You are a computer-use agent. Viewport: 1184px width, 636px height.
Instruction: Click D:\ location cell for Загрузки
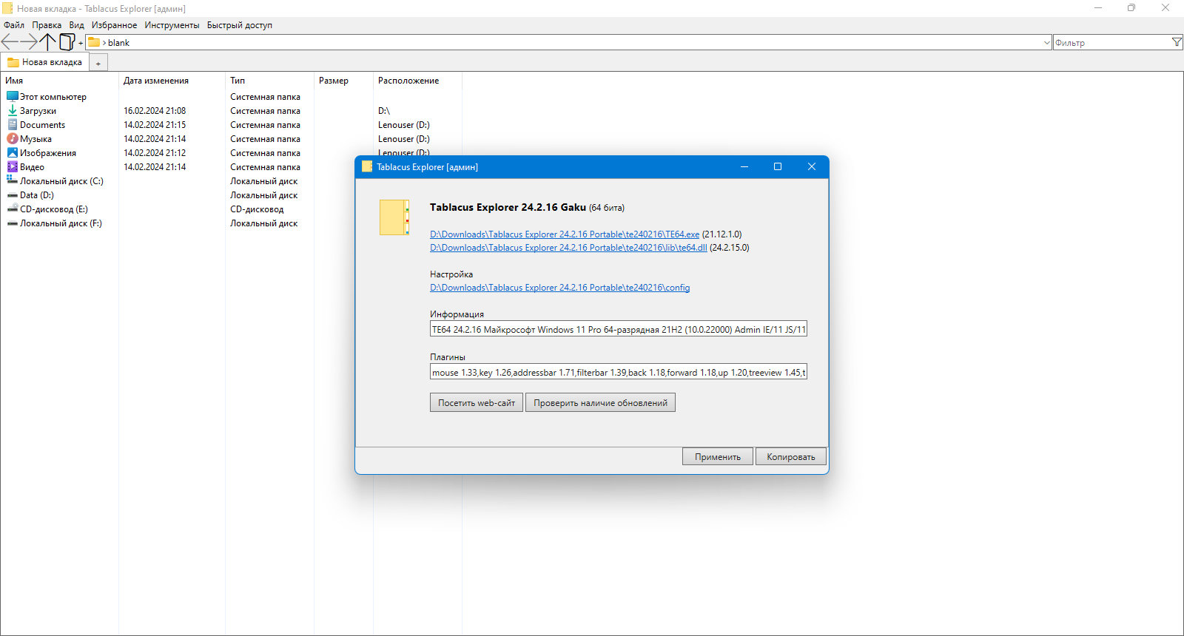coord(384,110)
